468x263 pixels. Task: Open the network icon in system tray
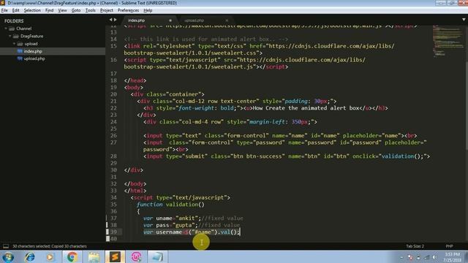pos(427,257)
